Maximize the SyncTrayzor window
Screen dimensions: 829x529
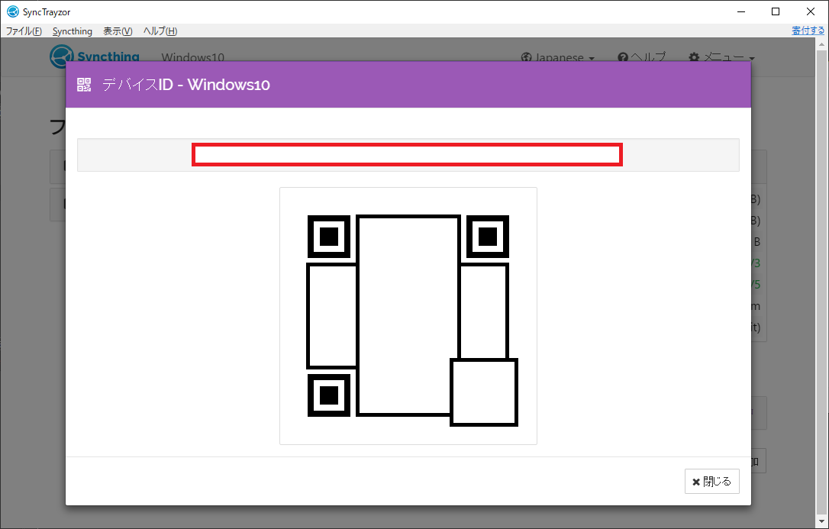[x=775, y=11]
